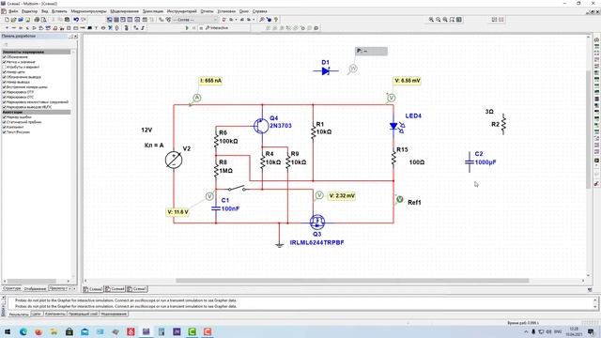Click the Zoom in magnifier icon
Image resolution: width=601 pixels, height=338 pixels.
431,20
